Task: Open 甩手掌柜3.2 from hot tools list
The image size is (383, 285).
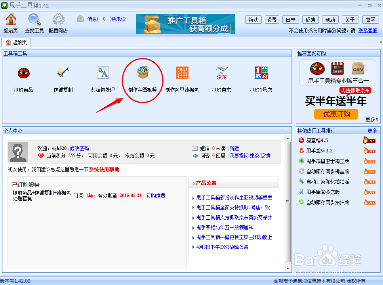Action: click(x=318, y=150)
